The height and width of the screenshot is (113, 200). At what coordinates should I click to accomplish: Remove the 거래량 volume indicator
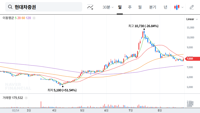(x=26, y=98)
